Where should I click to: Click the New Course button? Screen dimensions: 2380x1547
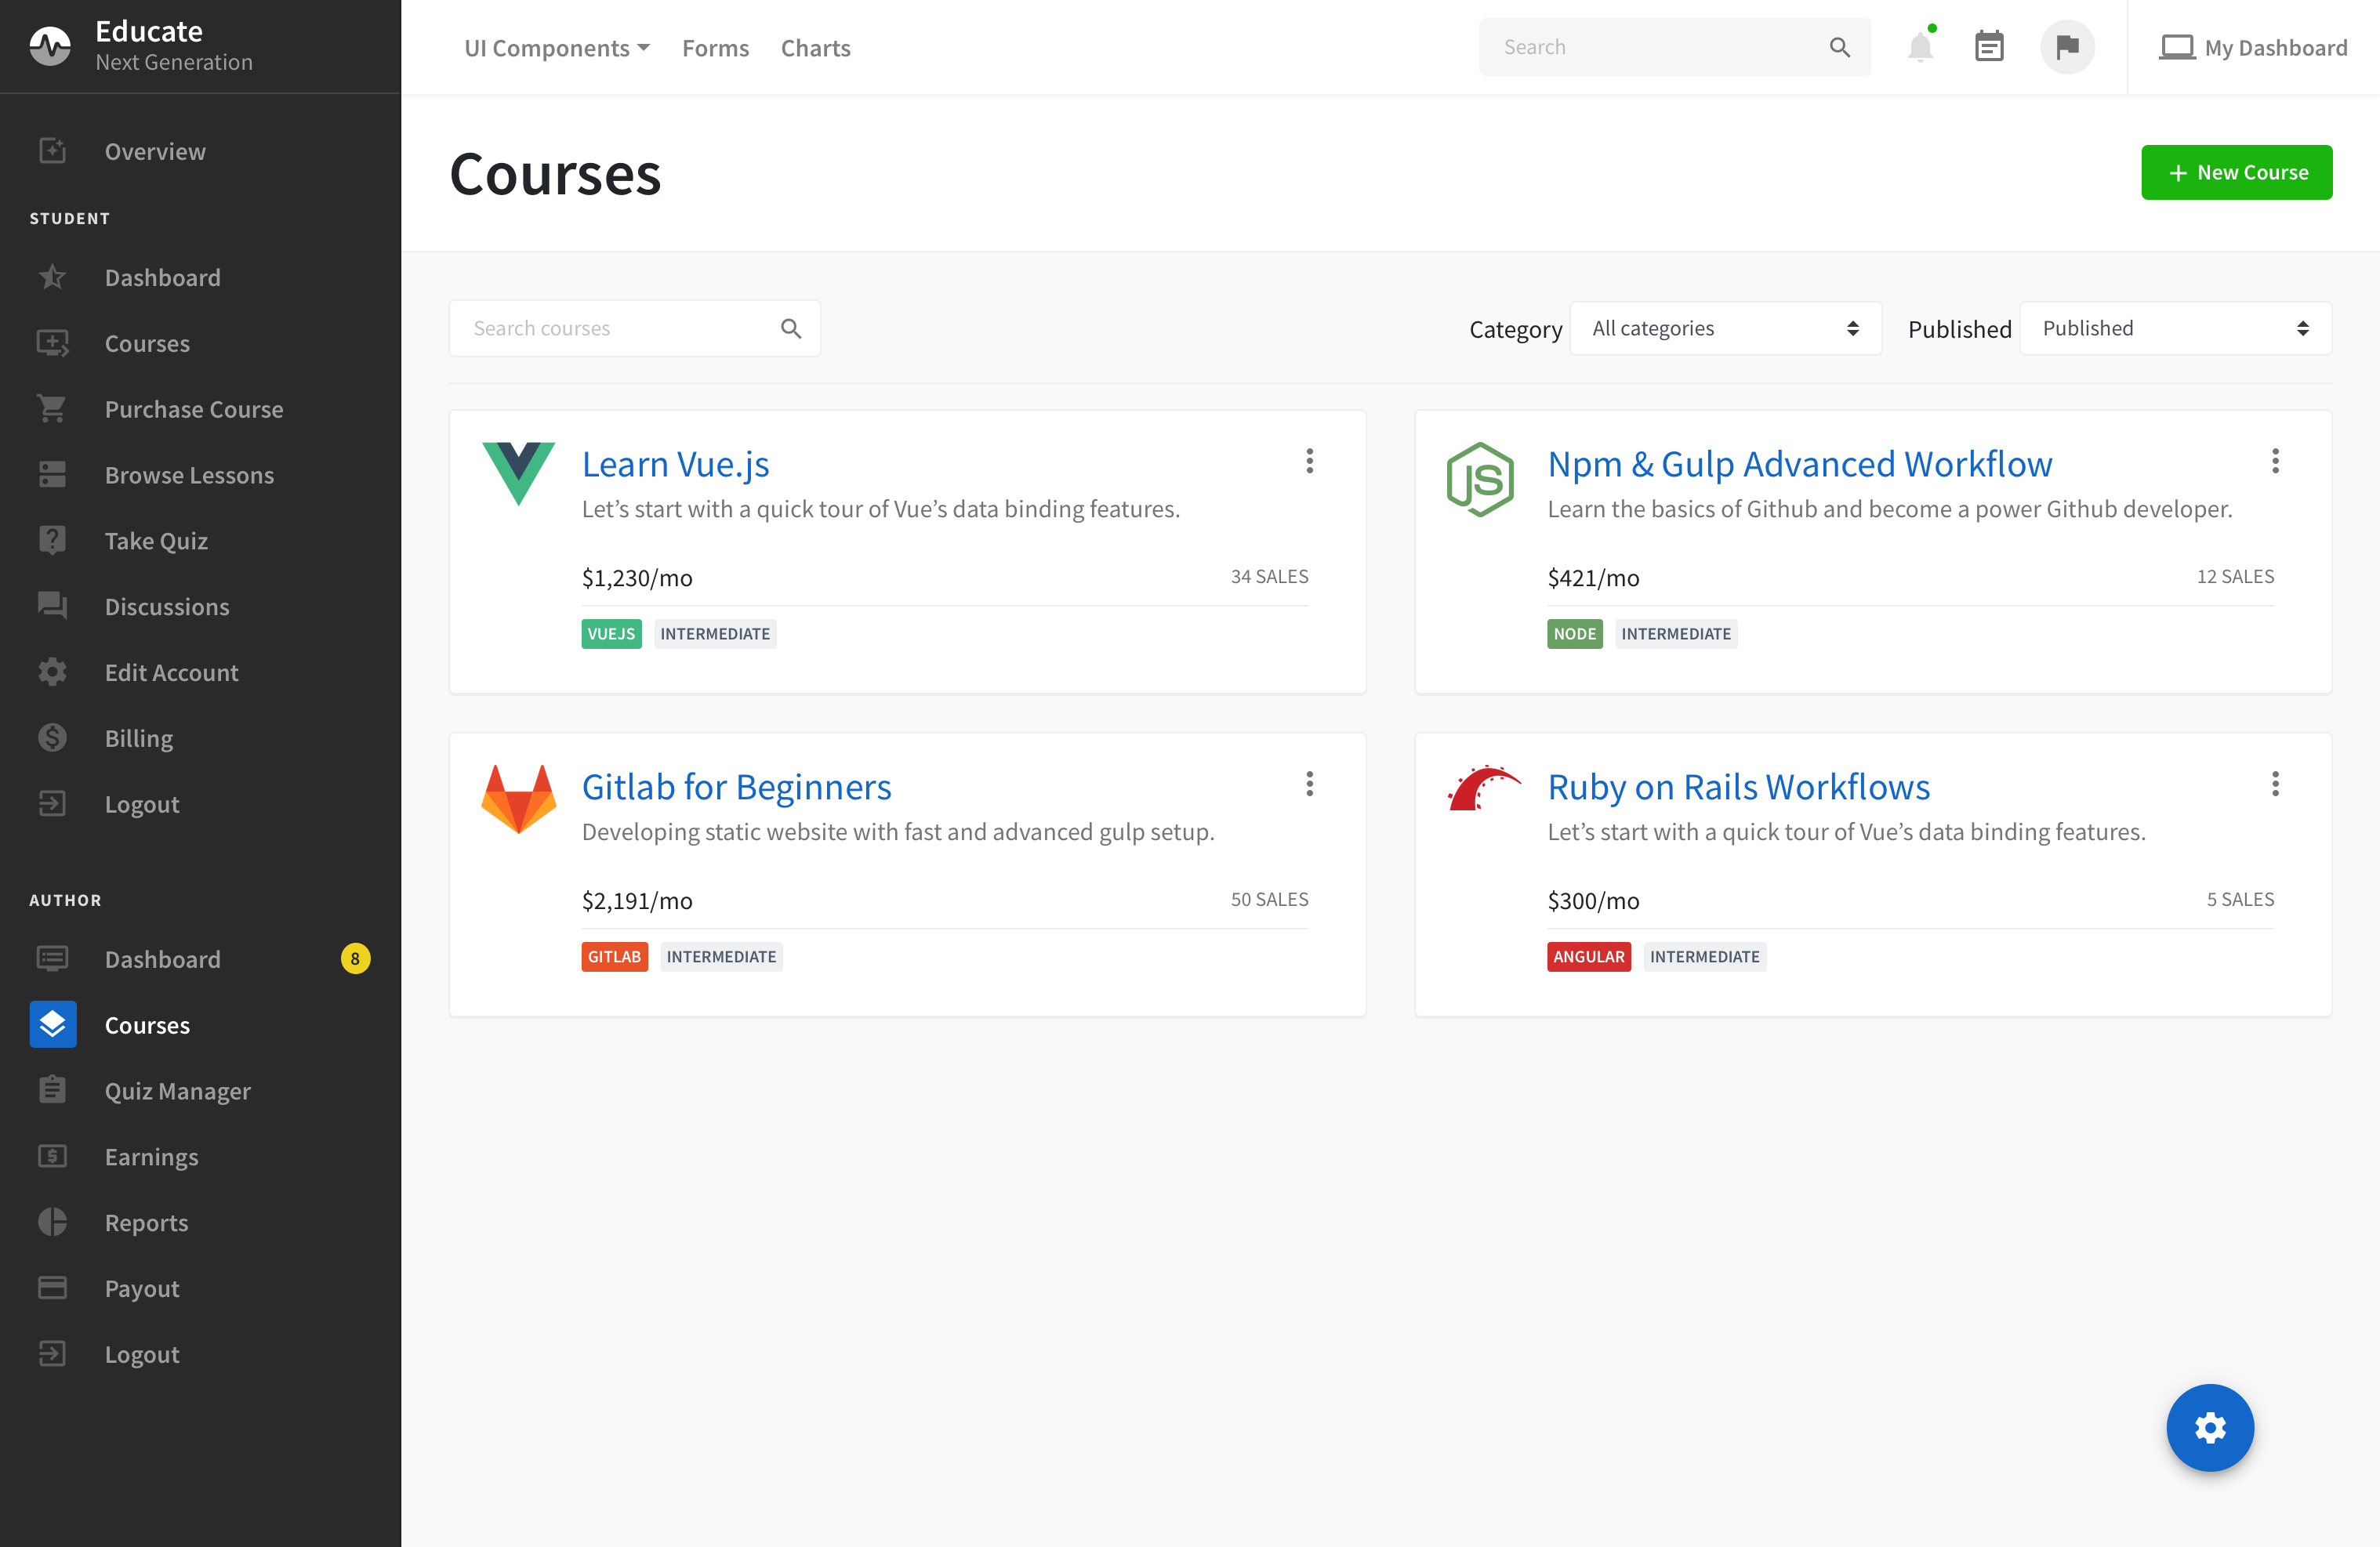(x=2236, y=173)
